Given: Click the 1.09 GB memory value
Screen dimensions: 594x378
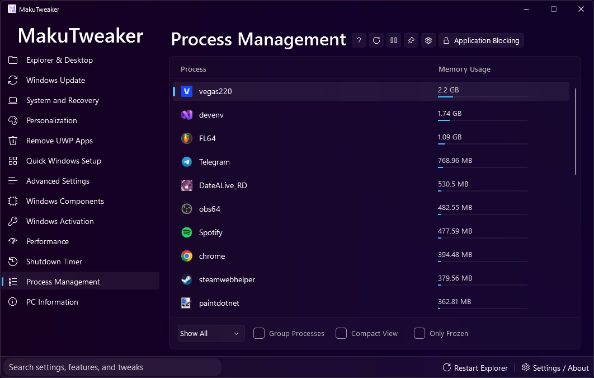Looking at the screenshot, I should tap(450, 137).
